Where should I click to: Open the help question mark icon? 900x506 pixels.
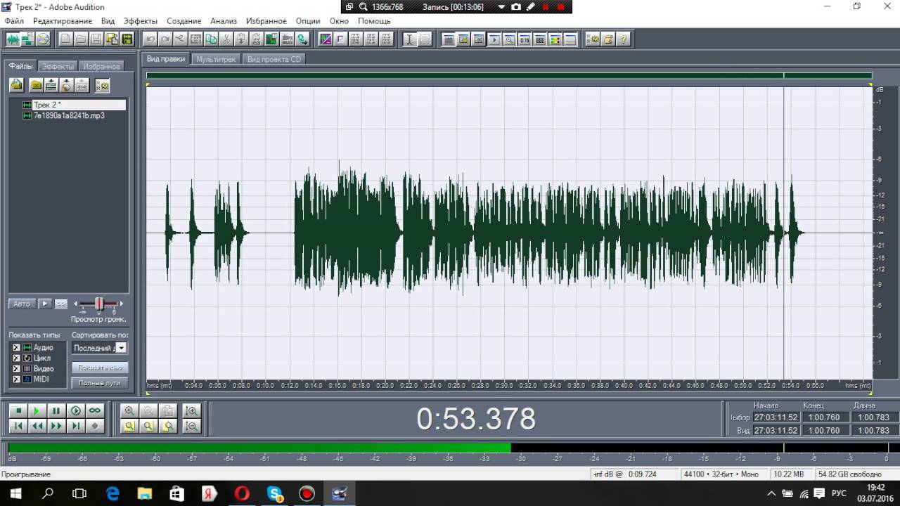[624, 39]
